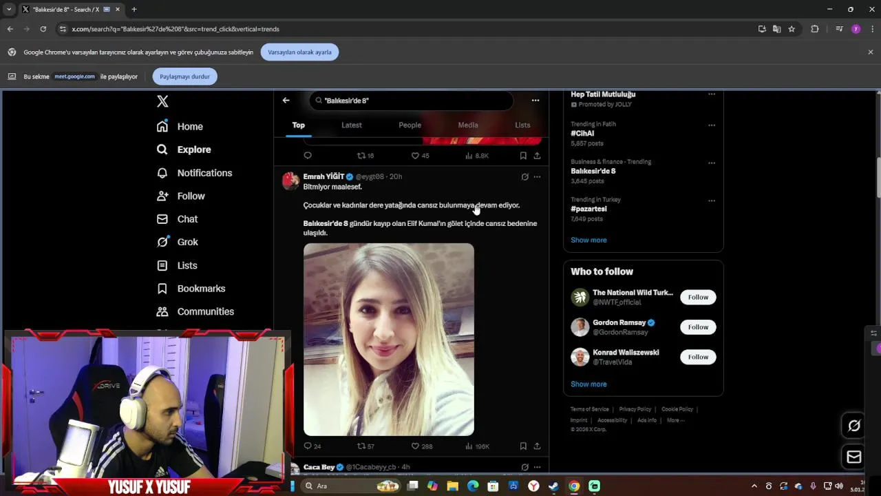Show more Who to follow suggestions
The height and width of the screenshot is (496, 881).
tap(588, 384)
